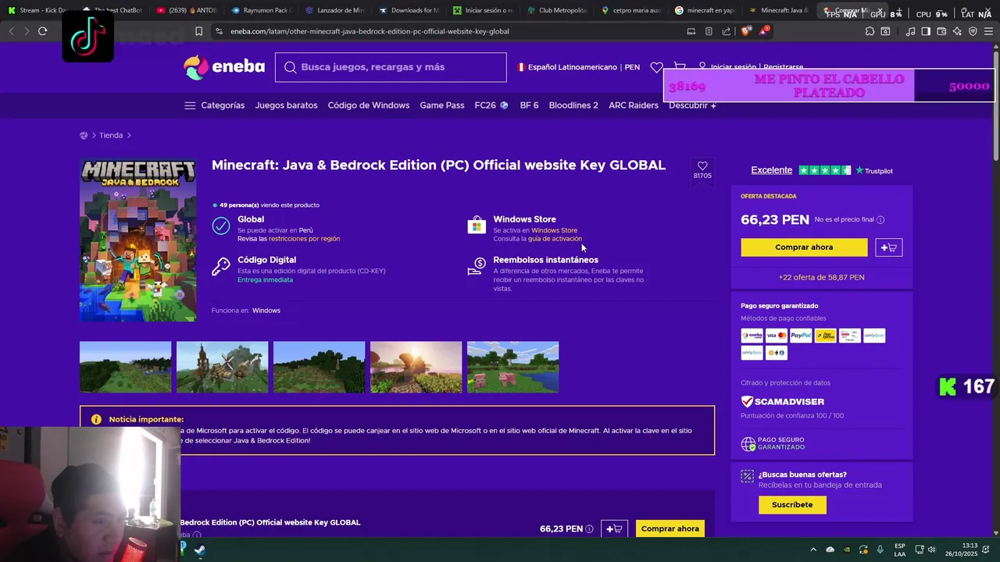The height and width of the screenshot is (562, 1000).
Task: Click the Eneba logo
Action: (224, 67)
